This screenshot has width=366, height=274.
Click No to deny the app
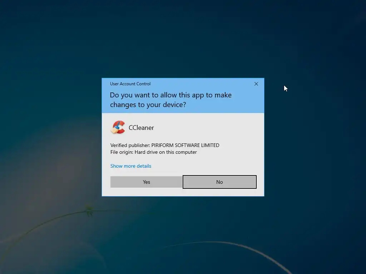[219, 182]
